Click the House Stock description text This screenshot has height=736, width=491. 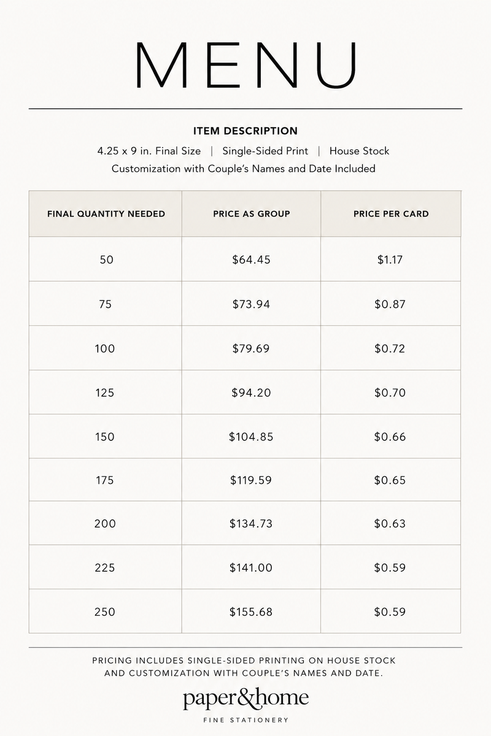pyautogui.click(x=359, y=151)
